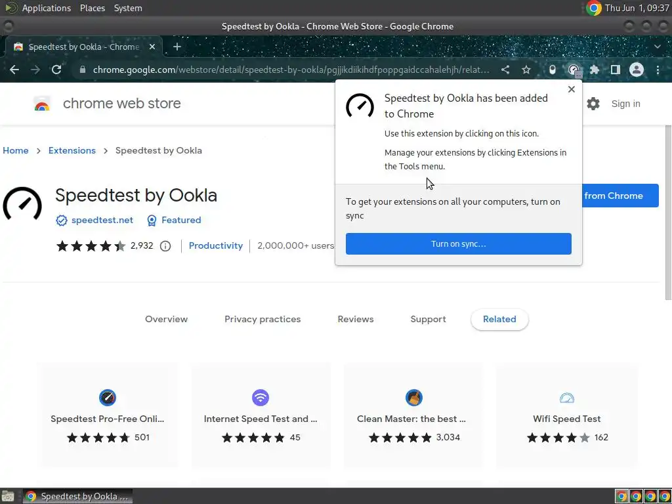
Task: Click the Featured badge icon
Action: (152, 220)
